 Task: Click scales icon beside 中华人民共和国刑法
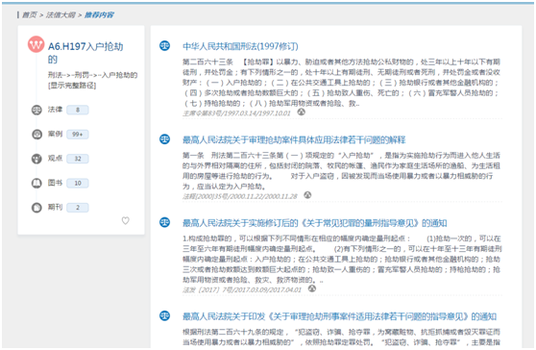point(165,45)
